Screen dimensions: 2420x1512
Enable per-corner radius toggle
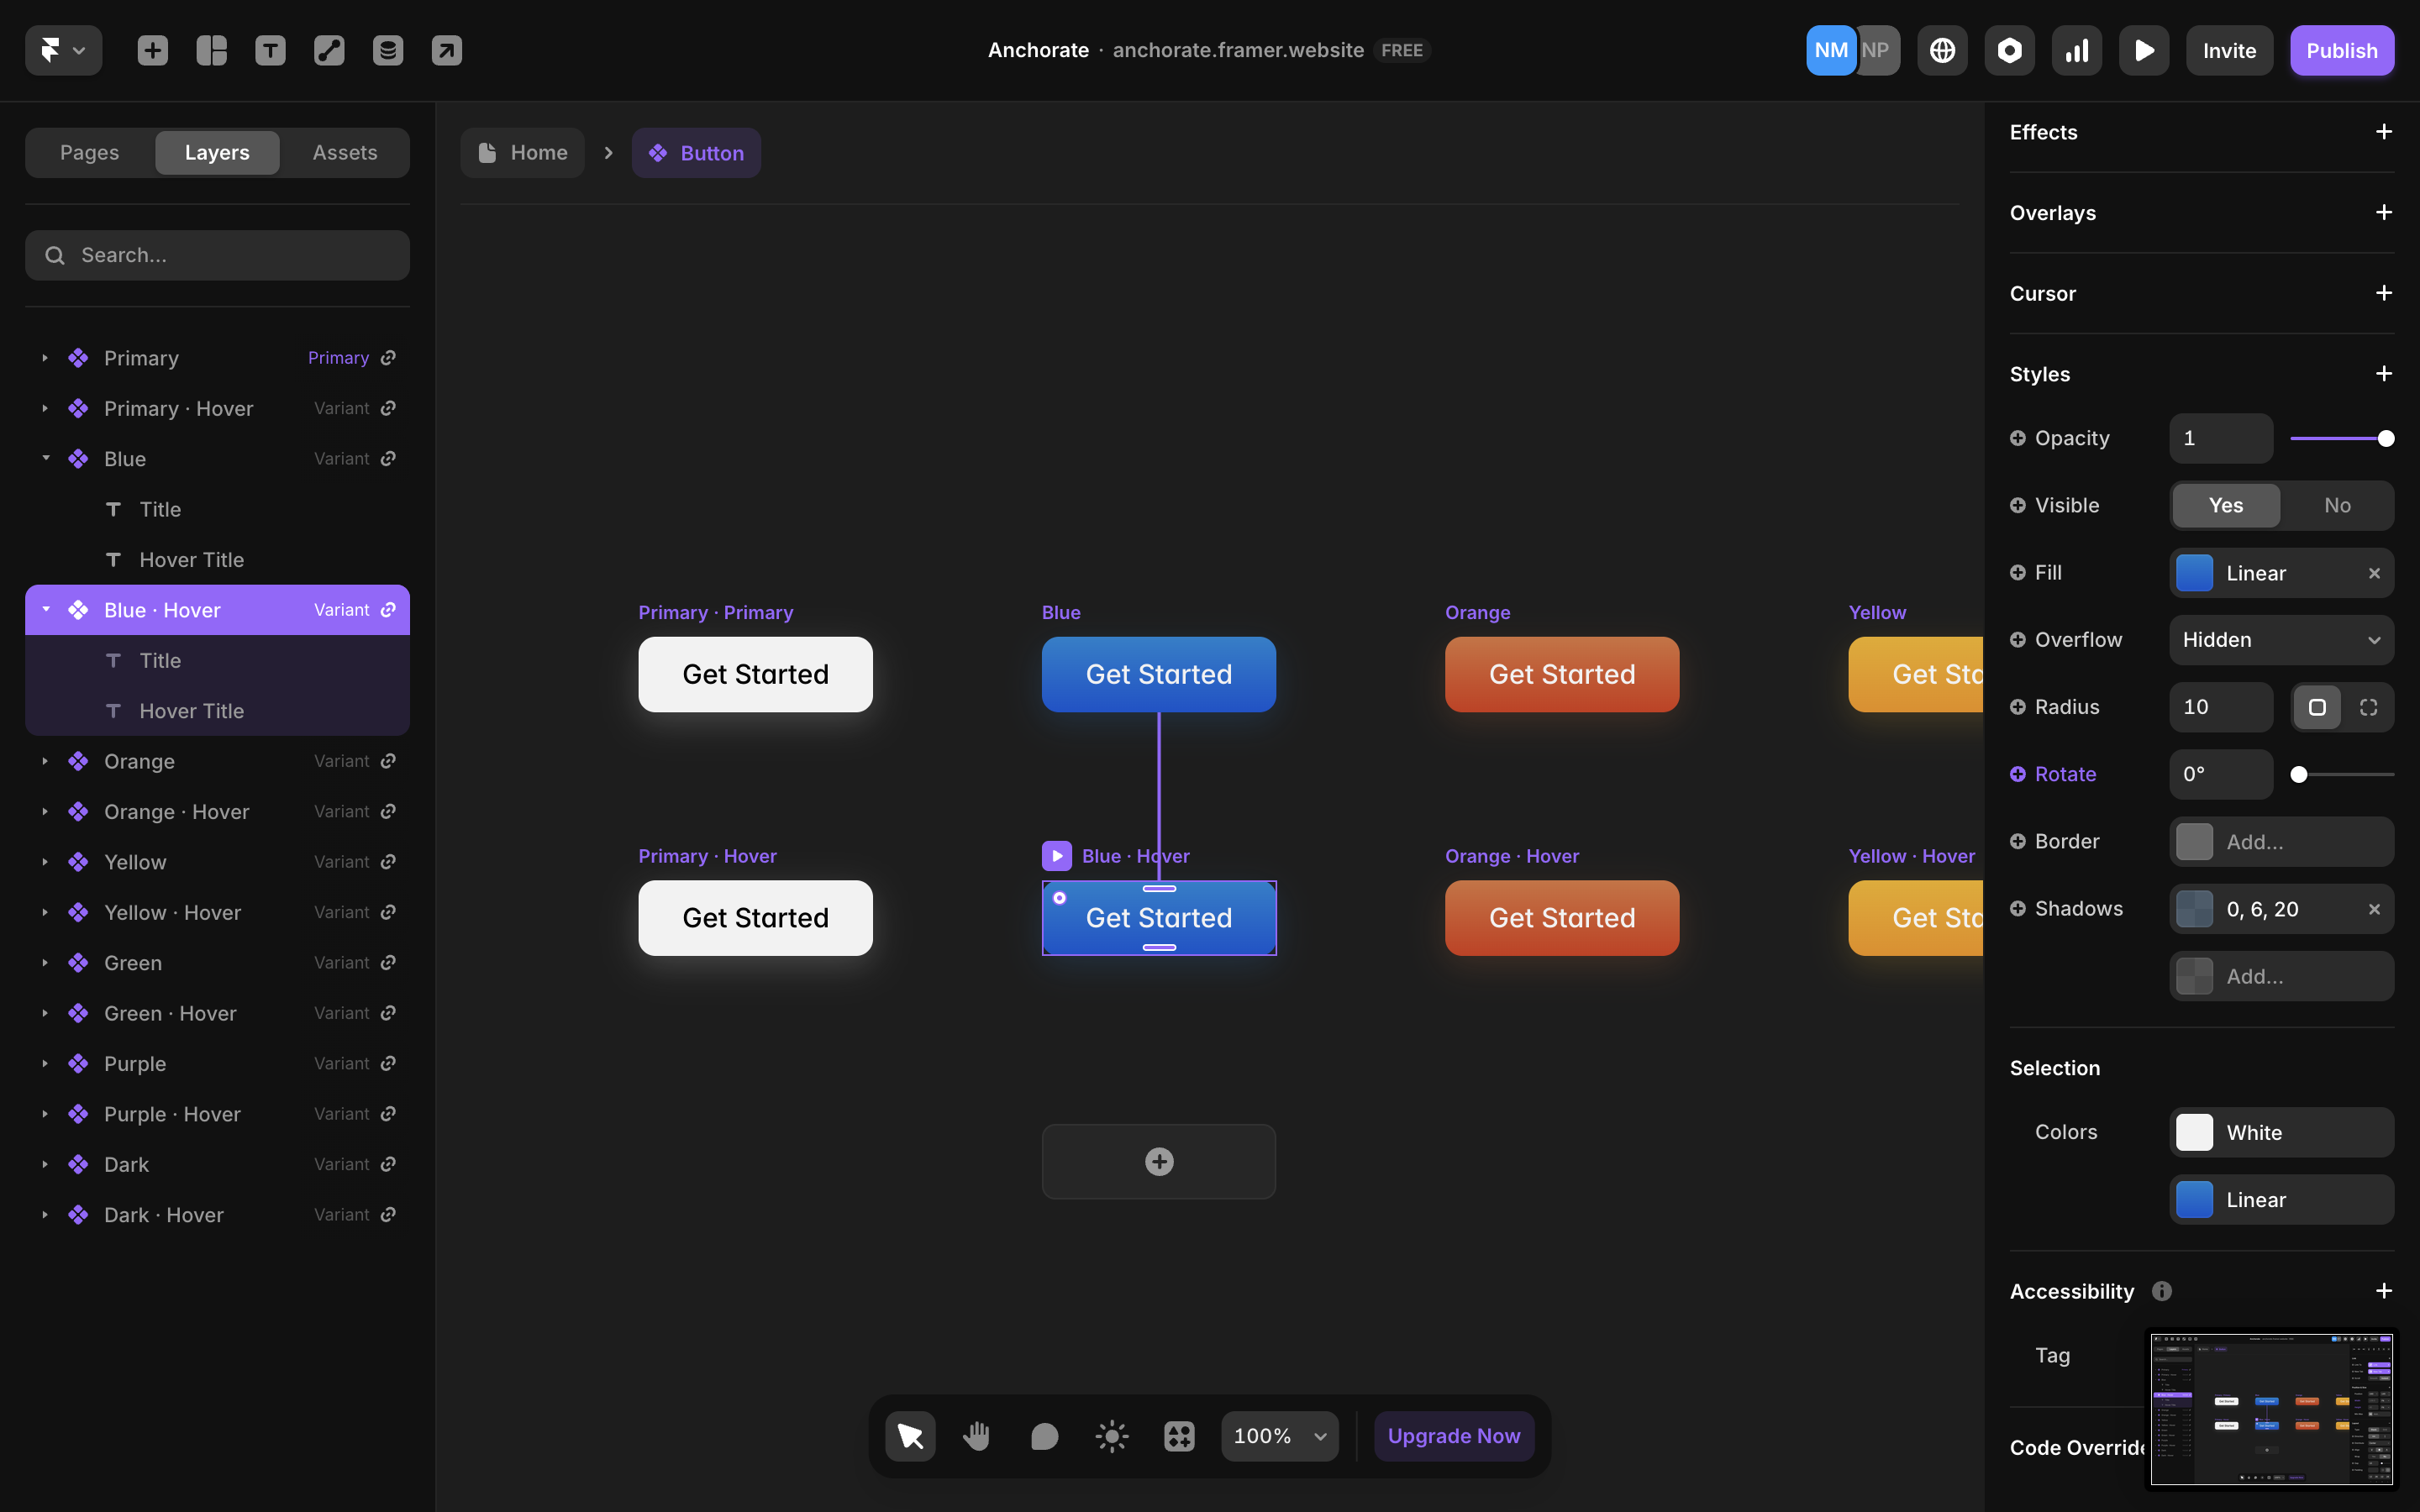(x=2368, y=707)
